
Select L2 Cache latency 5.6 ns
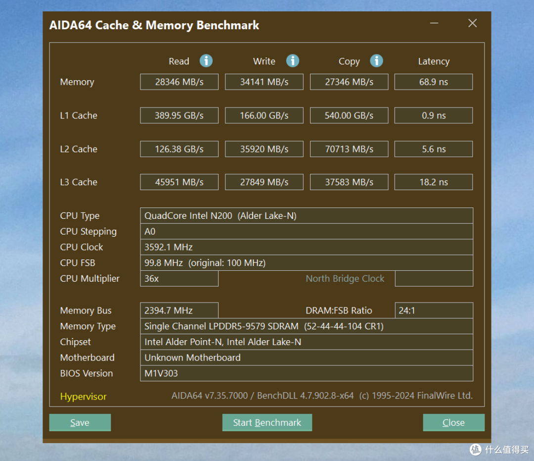[434, 149]
